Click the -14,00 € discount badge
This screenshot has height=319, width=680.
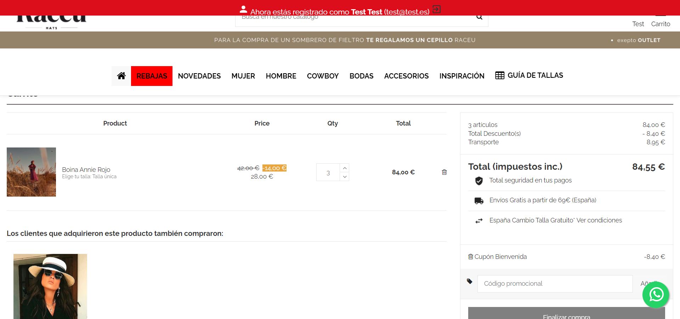[x=274, y=168]
